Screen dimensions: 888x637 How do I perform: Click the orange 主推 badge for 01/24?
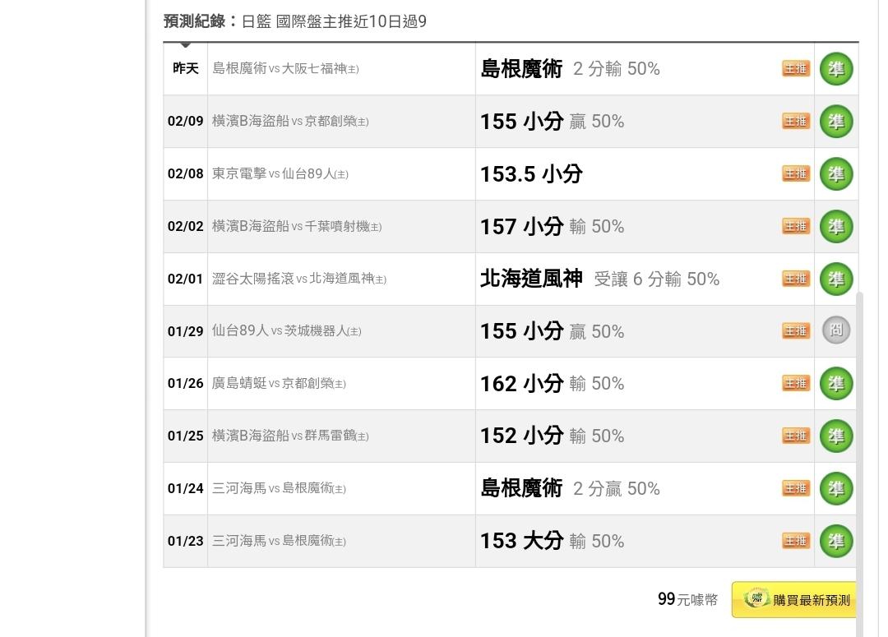[x=796, y=488]
